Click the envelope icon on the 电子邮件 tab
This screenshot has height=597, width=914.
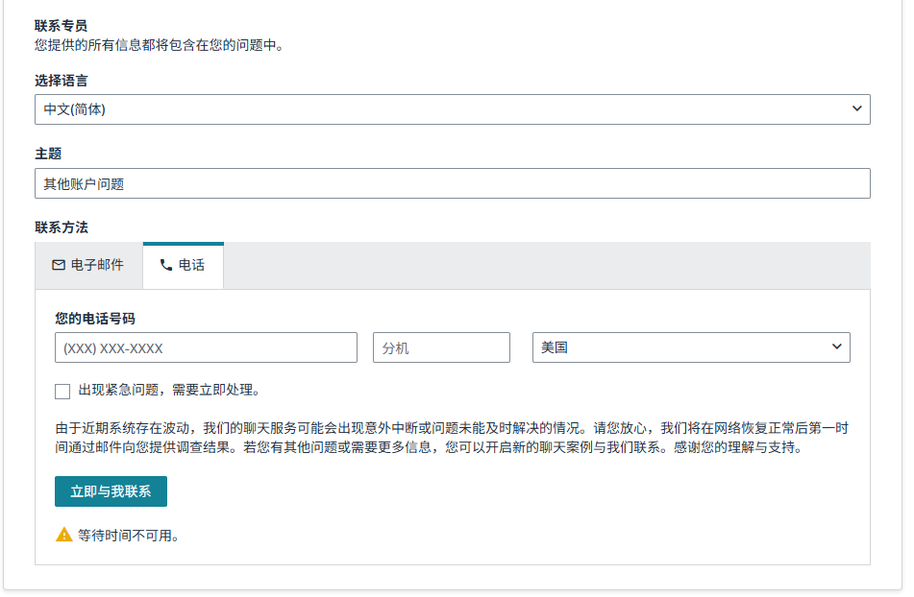click(x=59, y=265)
